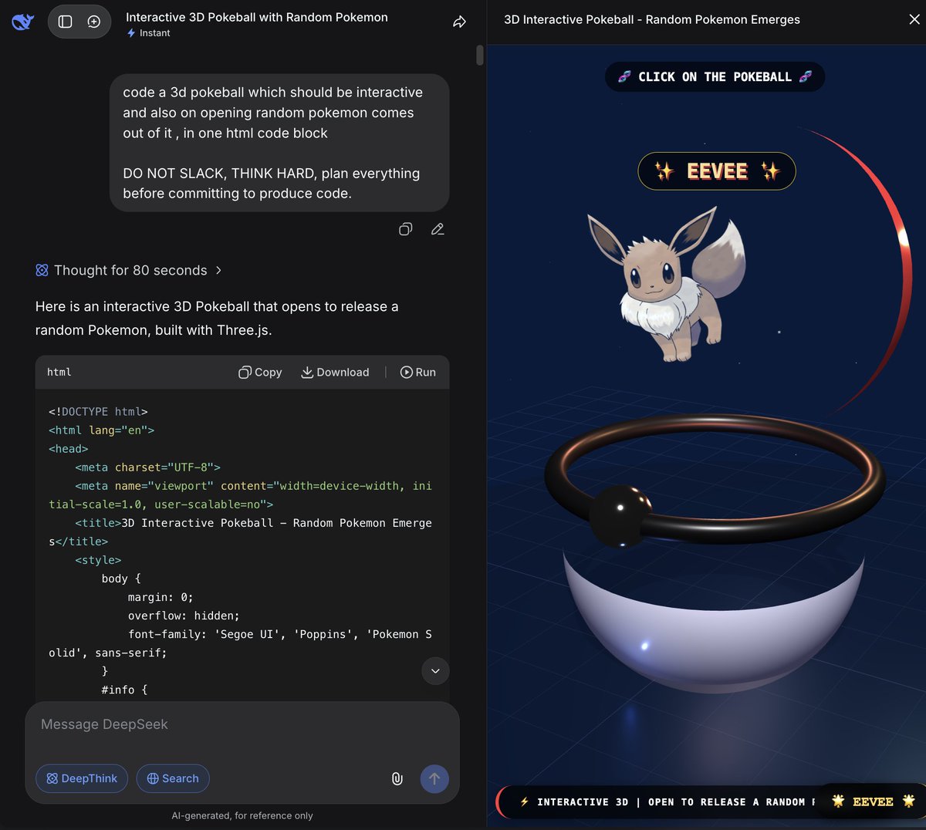Image resolution: width=926 pixels, height=830 pixels.
Task: Focus the Message DeepSeek input field
Action: 242,724
